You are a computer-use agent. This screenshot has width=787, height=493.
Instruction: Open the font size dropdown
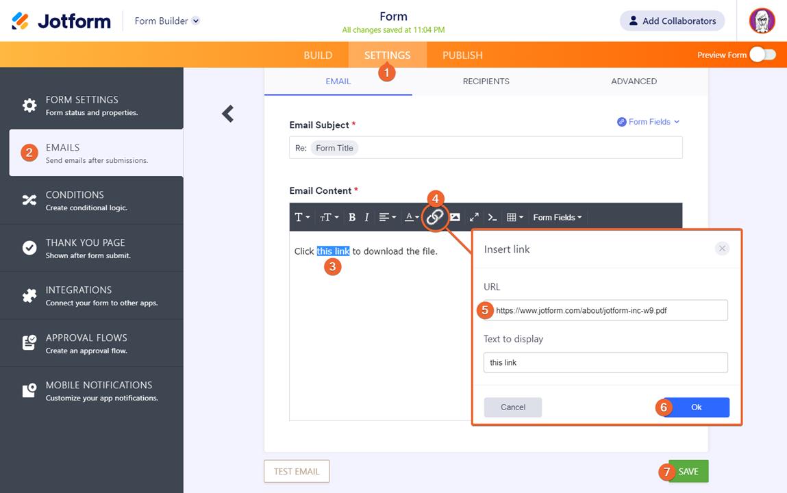(x=329, y=217)
